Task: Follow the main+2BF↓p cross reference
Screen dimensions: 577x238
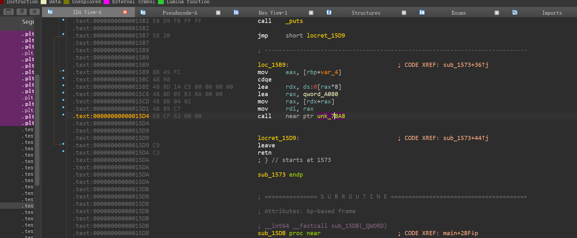Action: tap(460, 233)
